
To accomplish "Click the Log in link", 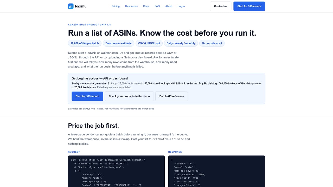I will (x=181, y=6).
